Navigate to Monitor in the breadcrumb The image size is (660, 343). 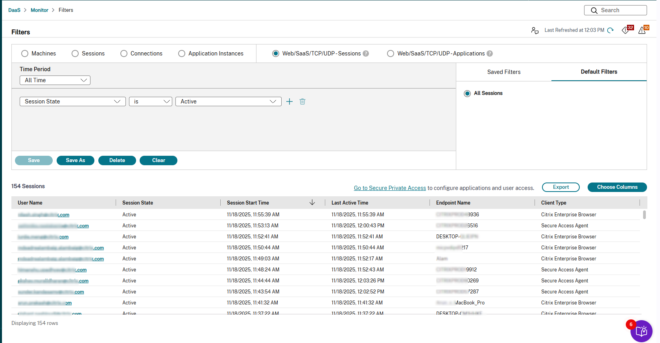click(x=39, y=10)
